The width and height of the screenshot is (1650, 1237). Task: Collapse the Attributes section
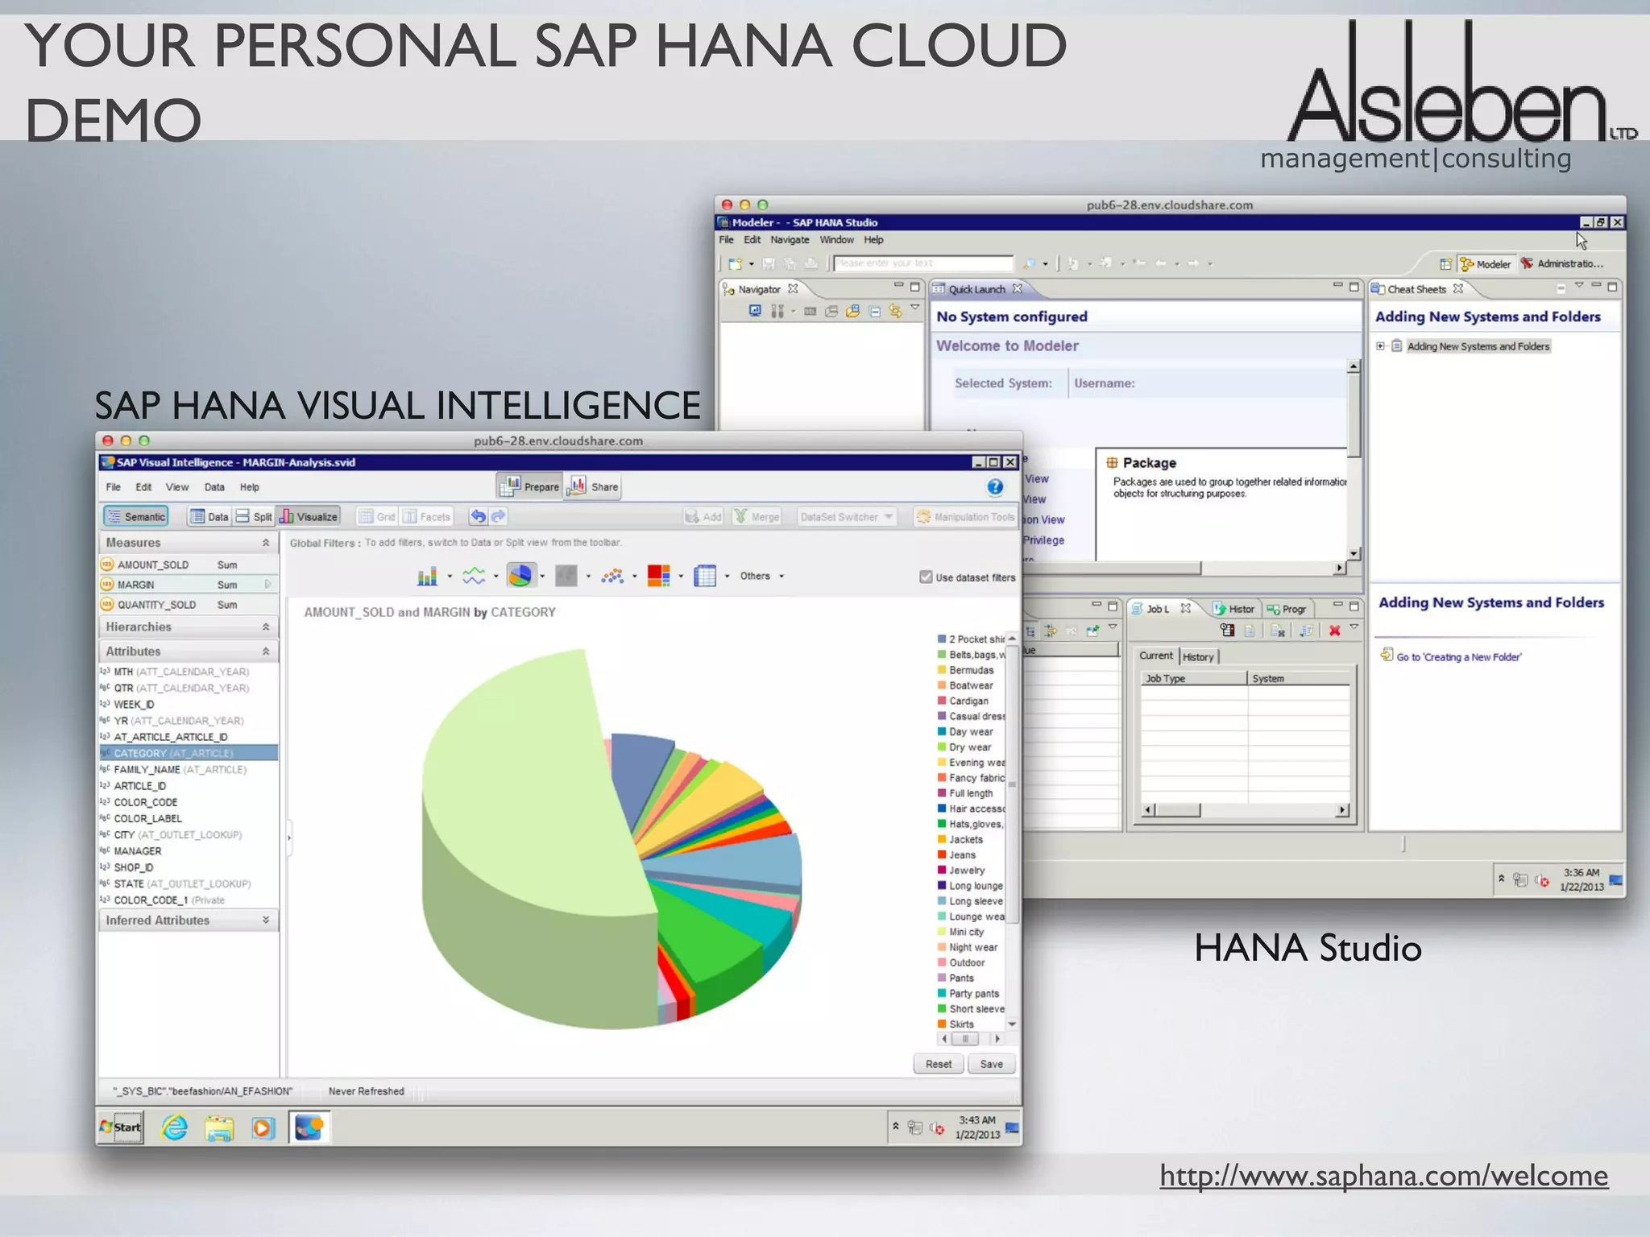266,651
